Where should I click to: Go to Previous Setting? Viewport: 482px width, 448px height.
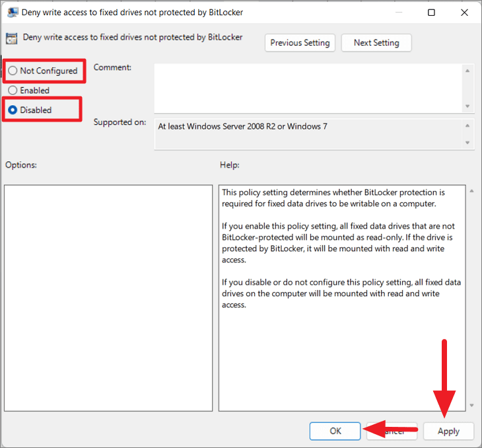pos(300,43)
